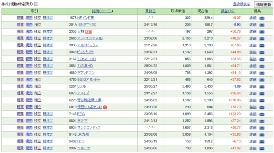Select the current price 5,430
This screenshot has width=274, height=153.
tap(209, 87)
